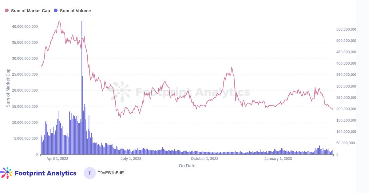The height and width of the screenshot is (193, 369).
Task: Click the 25,000,000,000 left axis label
Action: point(25,74)
